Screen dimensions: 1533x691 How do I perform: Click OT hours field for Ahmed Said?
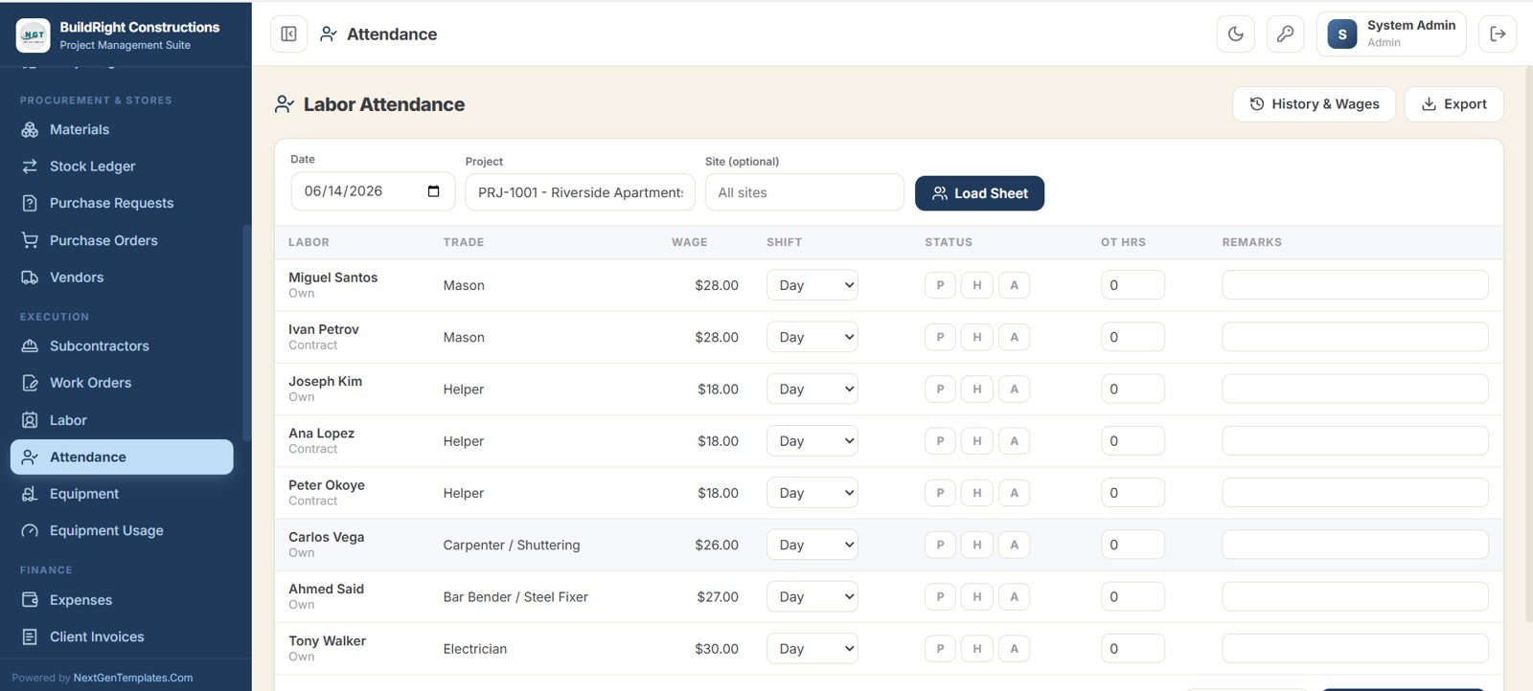pos(1133,597)
